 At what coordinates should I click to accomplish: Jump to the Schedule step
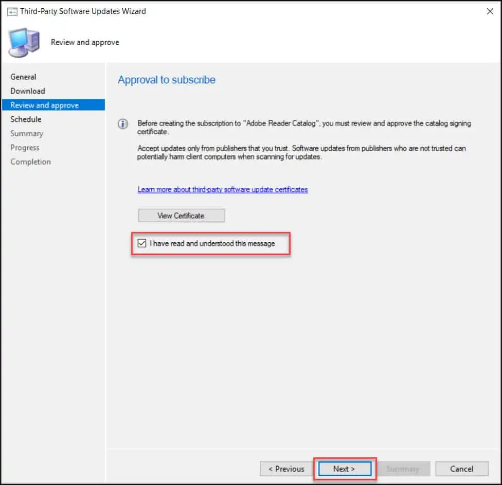pyautogui.click(x=26, y=119)
